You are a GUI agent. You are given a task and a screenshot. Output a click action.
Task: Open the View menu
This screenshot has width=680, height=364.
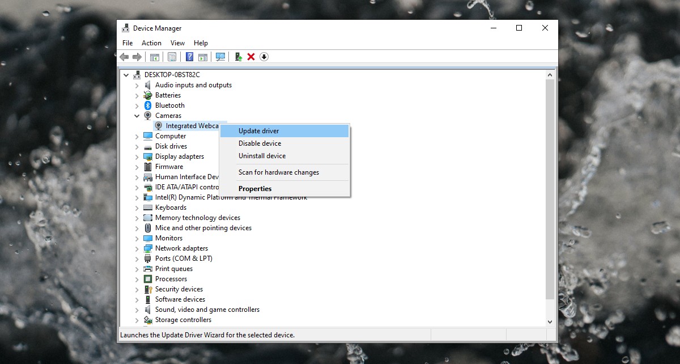177,43
